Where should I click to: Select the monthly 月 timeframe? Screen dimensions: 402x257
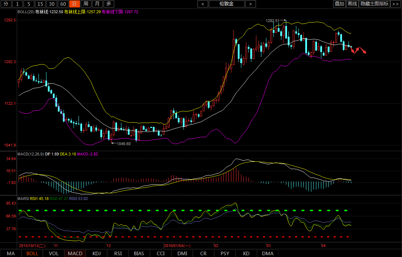click(x=97, y=4)
